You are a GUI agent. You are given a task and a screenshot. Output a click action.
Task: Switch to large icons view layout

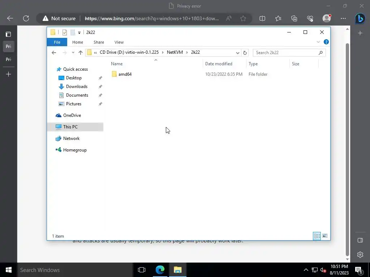point(325,236)
